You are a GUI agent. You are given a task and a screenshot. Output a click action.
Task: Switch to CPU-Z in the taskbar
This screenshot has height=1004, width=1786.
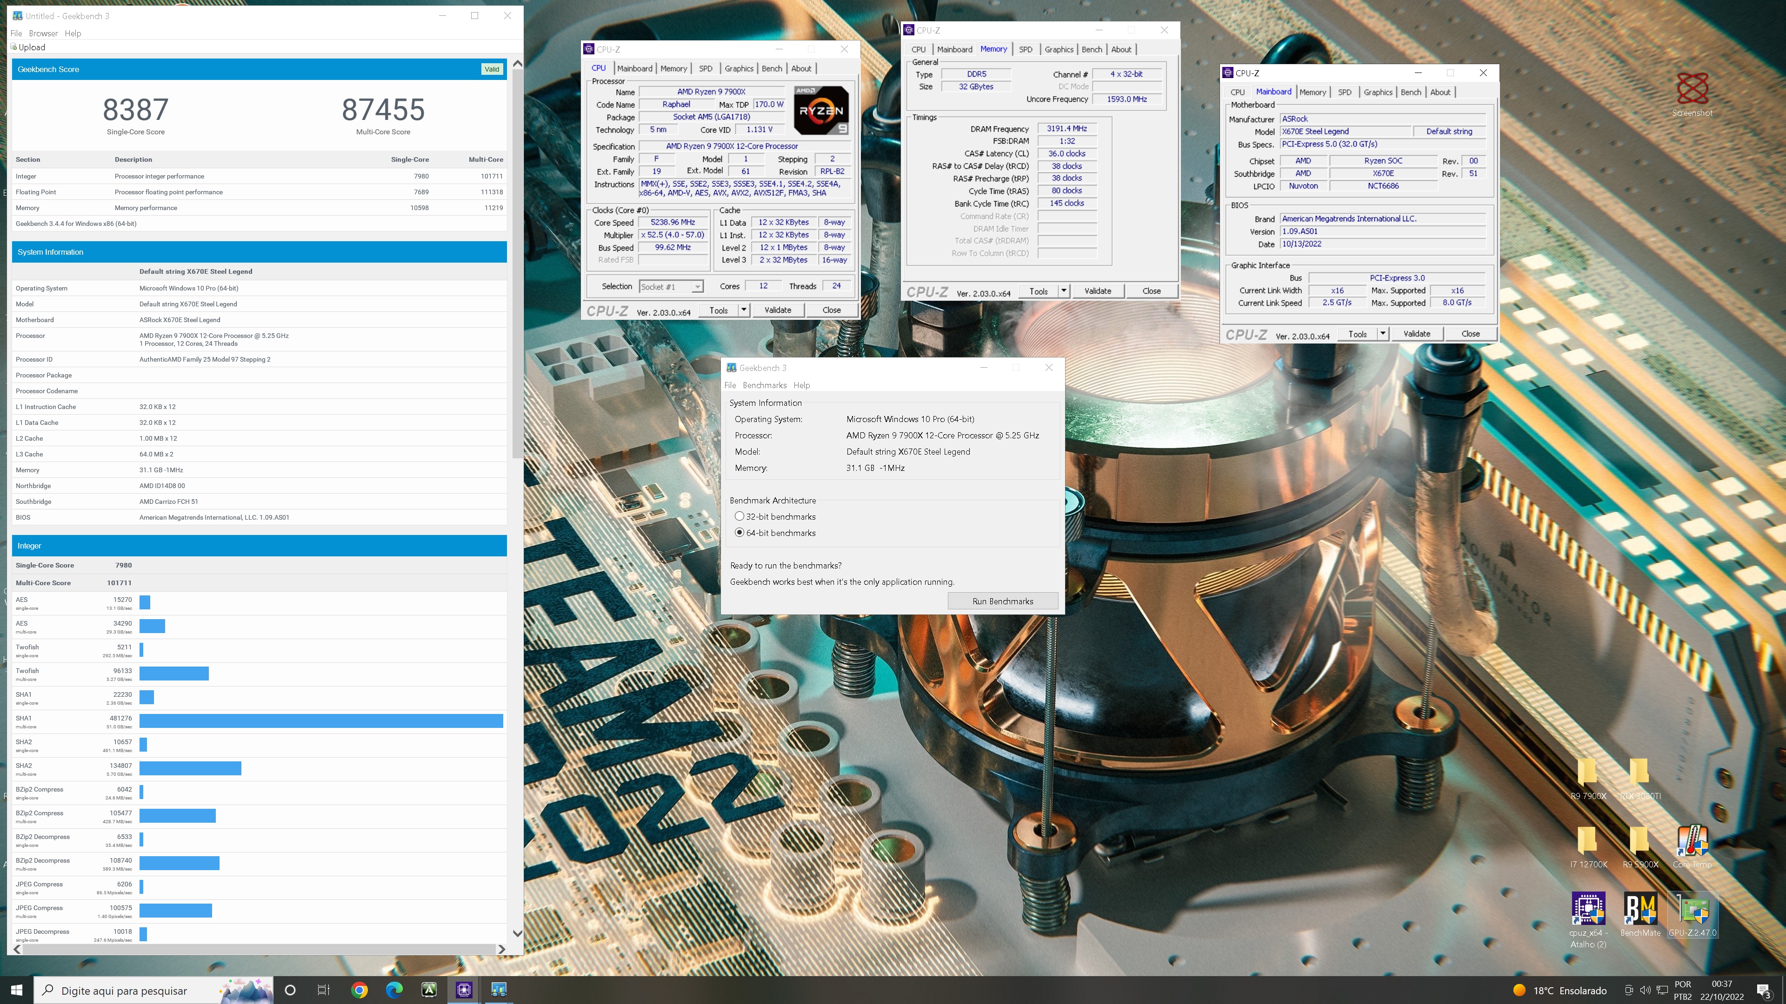point(464,990)
